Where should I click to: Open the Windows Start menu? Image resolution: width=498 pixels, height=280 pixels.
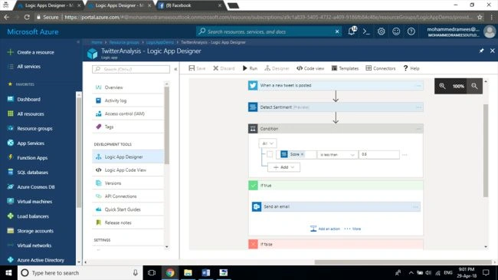(x=8, y=272)
